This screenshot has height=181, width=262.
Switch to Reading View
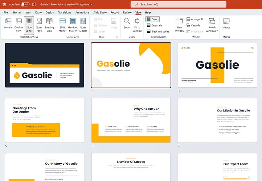click(x=49, y=25)
